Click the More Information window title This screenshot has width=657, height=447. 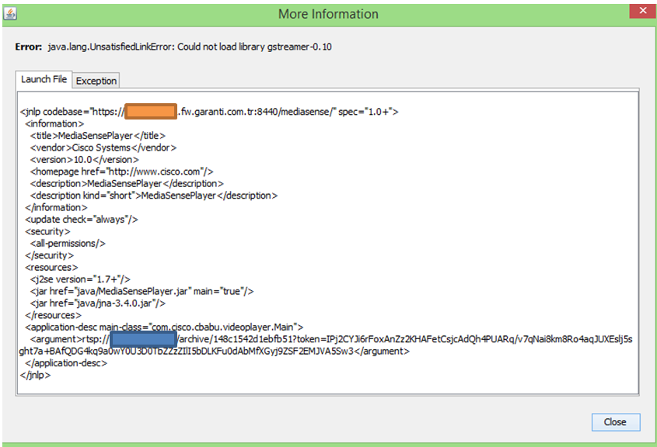pyautogui.click(x=328, y=14)
